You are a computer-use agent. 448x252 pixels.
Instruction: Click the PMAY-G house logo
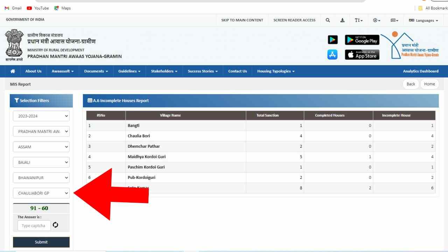click(x=409, y=45)
